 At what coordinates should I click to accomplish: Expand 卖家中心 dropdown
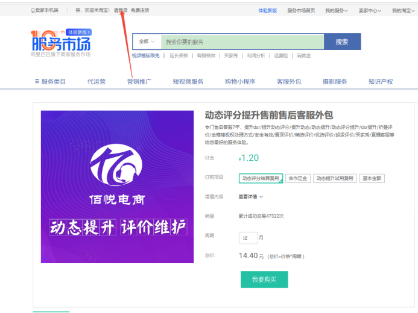370,10
